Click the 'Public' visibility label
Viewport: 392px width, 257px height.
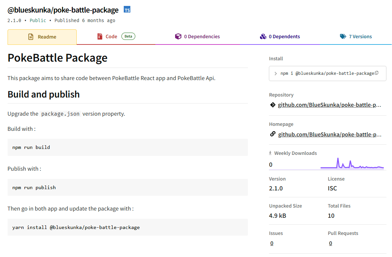pos(38,20)
